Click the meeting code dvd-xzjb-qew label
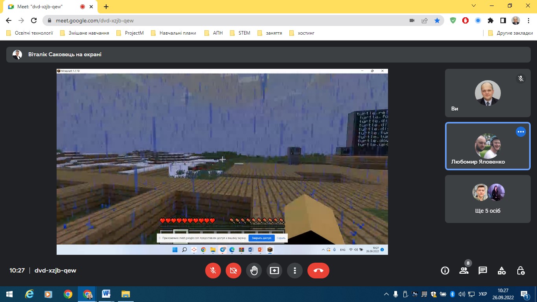This screenshot has height=302, width=537. (55, 271)
